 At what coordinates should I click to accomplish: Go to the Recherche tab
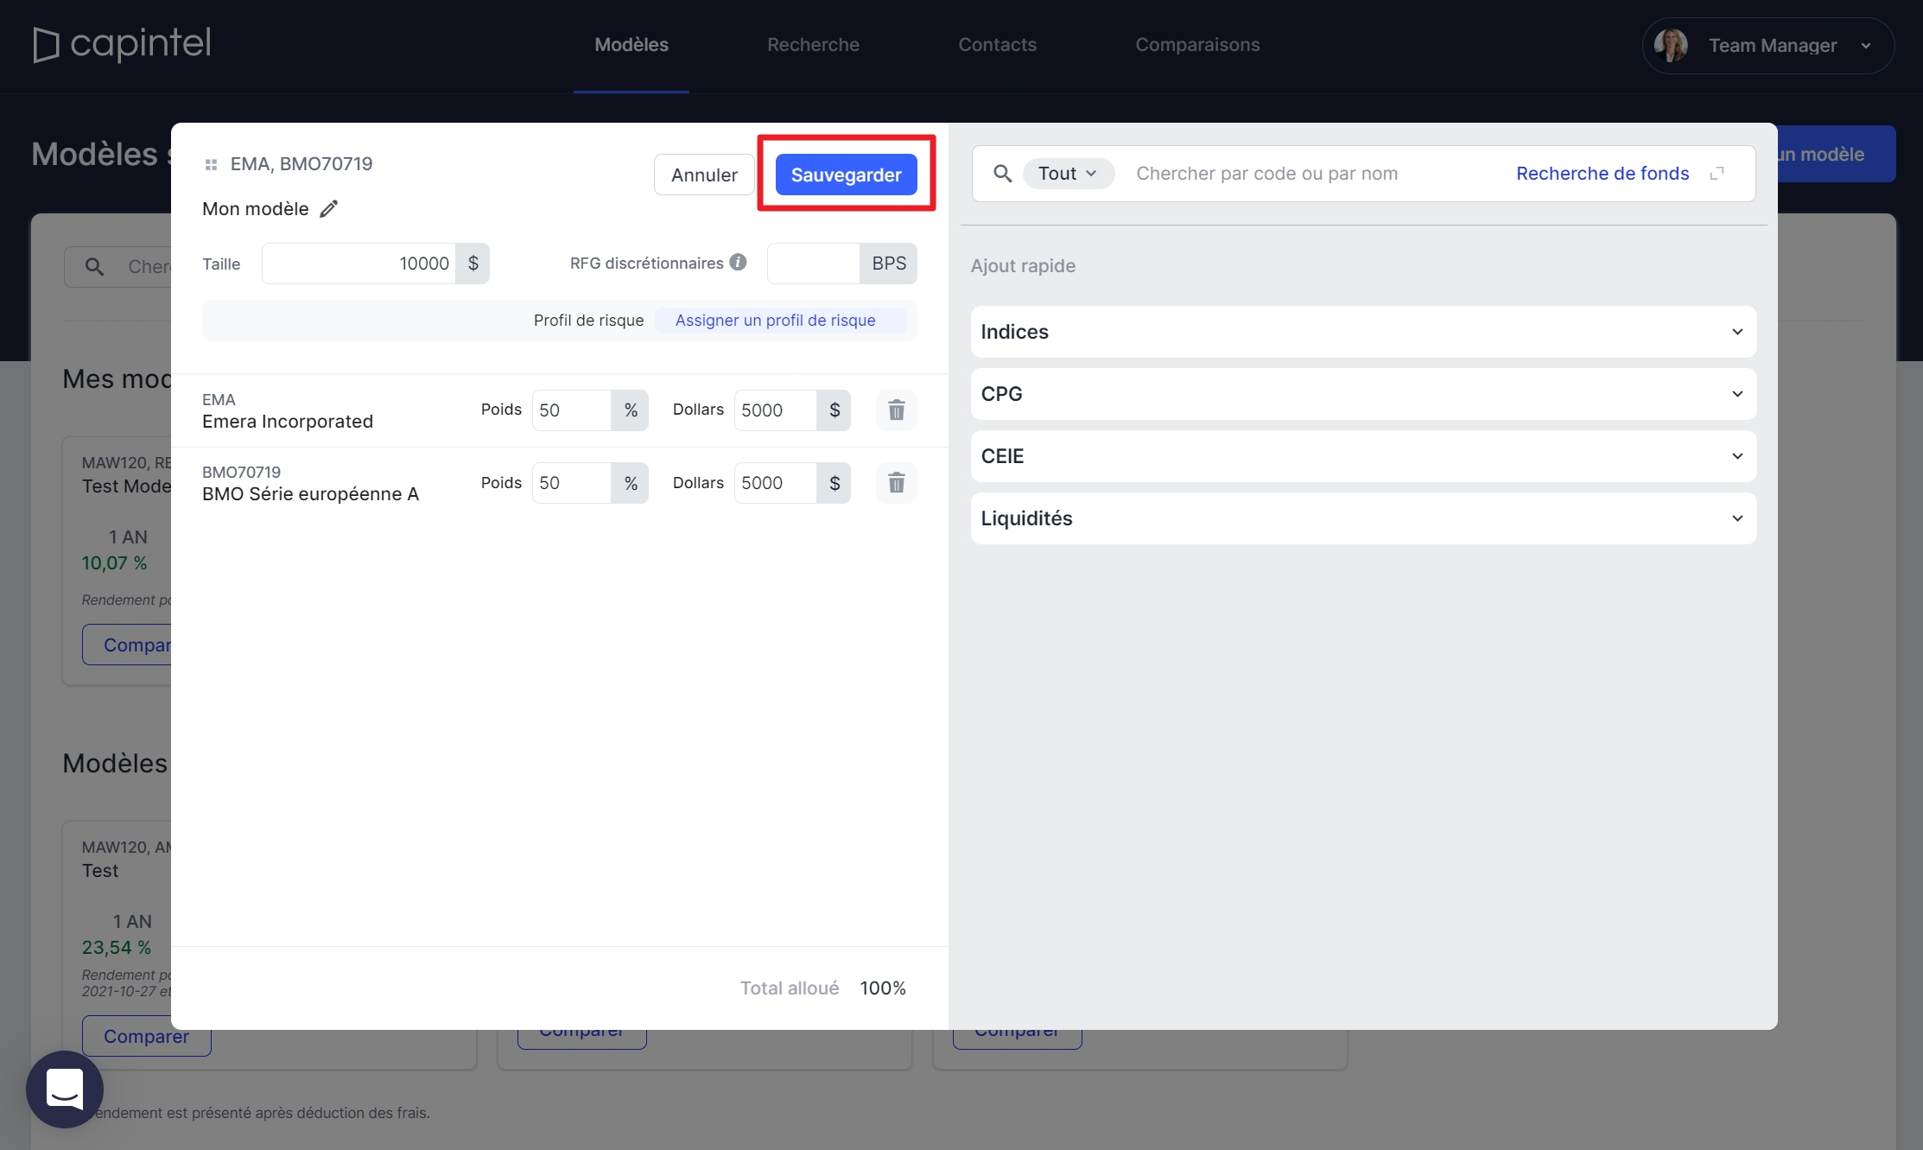(813, 45)
